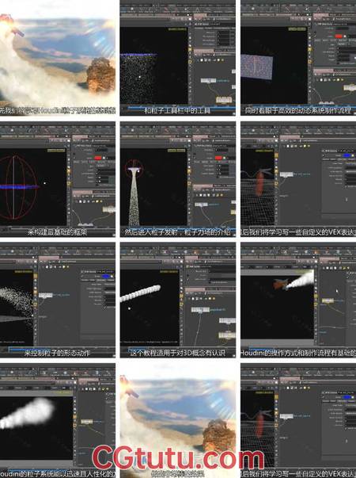Select the white node in spiral-trail network

[x=200, y=310]
